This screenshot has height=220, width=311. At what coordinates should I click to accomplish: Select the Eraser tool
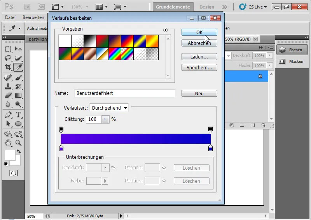(x=8, y=95)
